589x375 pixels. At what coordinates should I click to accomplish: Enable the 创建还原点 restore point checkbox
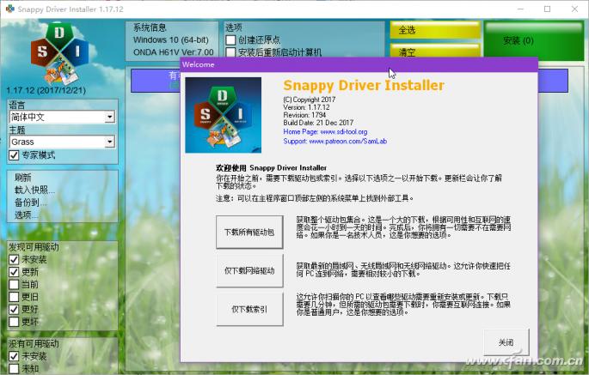click(230, 40)
